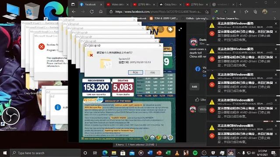Click the '6 items' status bar text
280x157 pixels.
click(120, 145)
